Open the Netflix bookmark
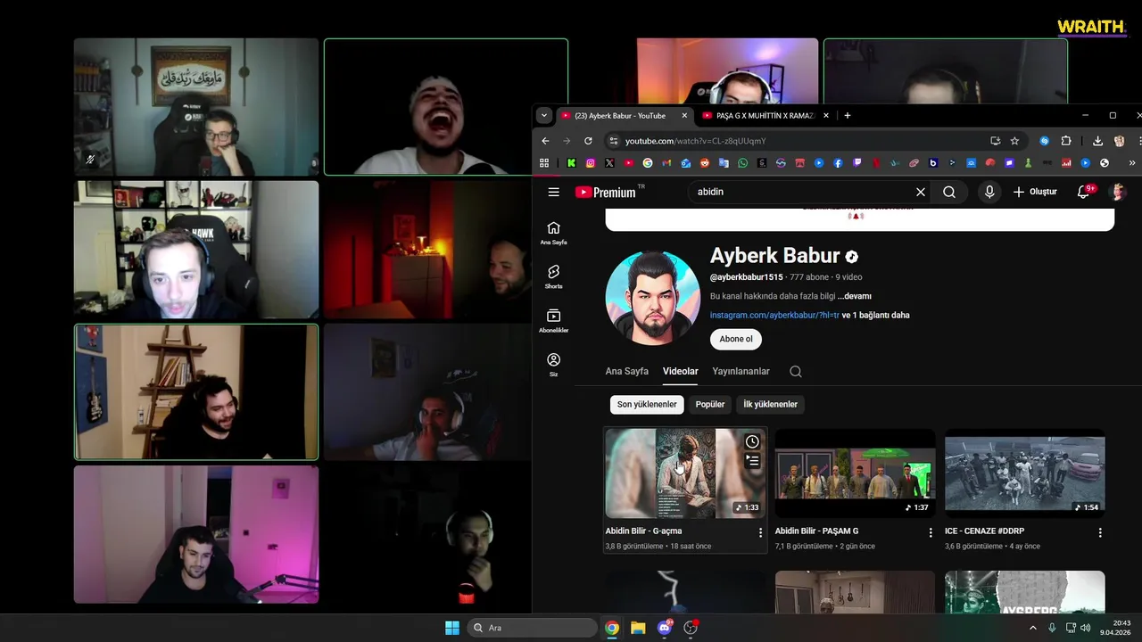Screen dimensions: 1142x642 [x=875, y=163]
